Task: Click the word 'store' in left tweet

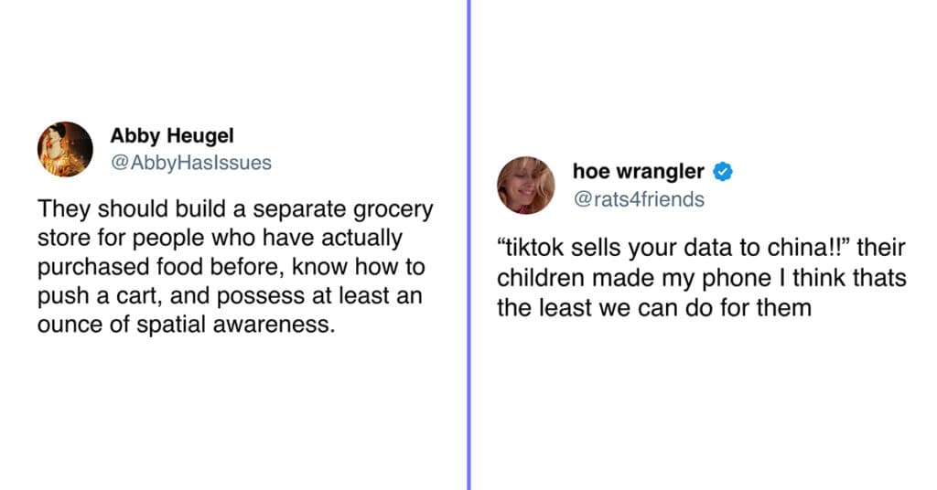Action: (x=63, y=239)
